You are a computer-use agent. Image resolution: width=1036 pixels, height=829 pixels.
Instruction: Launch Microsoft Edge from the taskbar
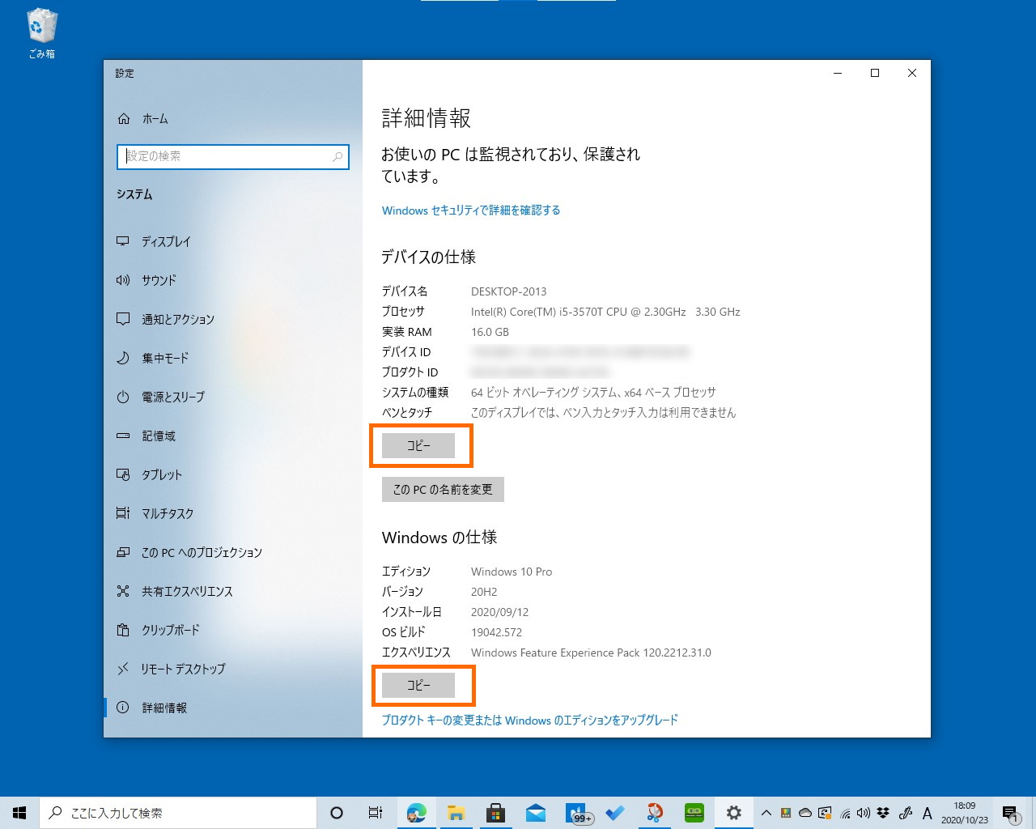417,813
